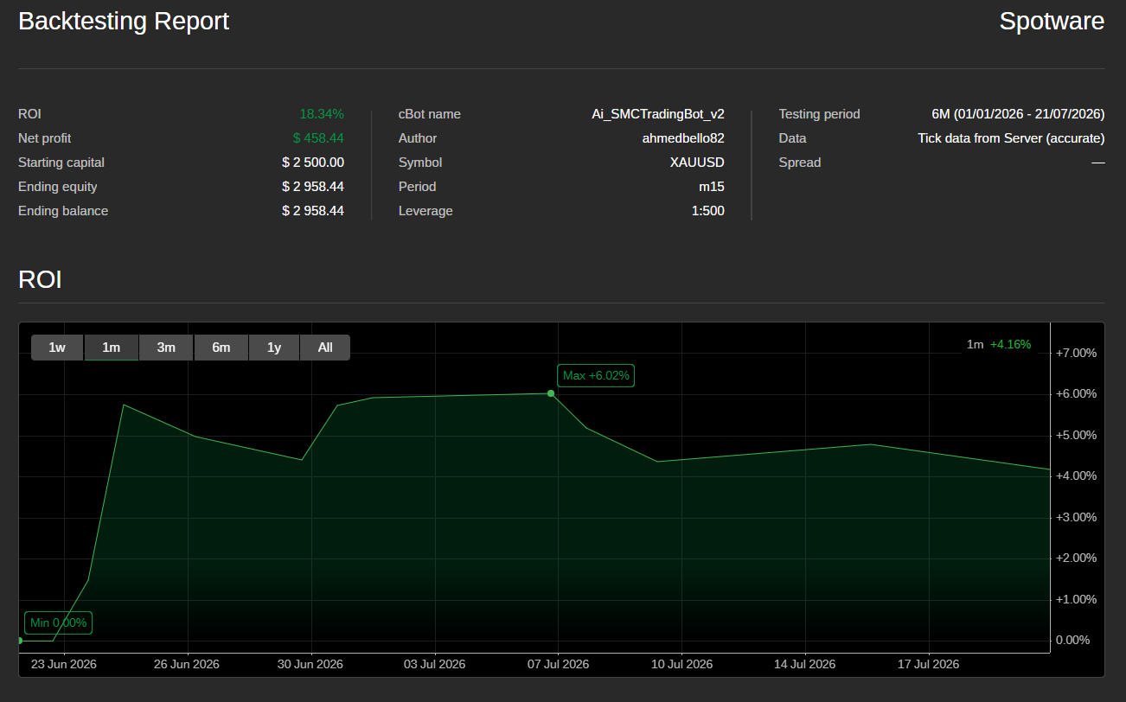
Task: Click the 23 Jun 2026 axis date
Action: pyautogui.click(x=64, y=664)
